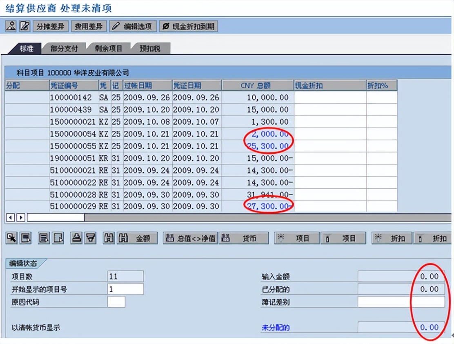Click the 费用差异 charge difference button
Viewport: 454px width, 344px height.
click(x=88, y=26)
